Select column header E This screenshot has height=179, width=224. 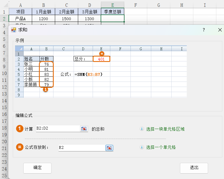pos(113,5)
